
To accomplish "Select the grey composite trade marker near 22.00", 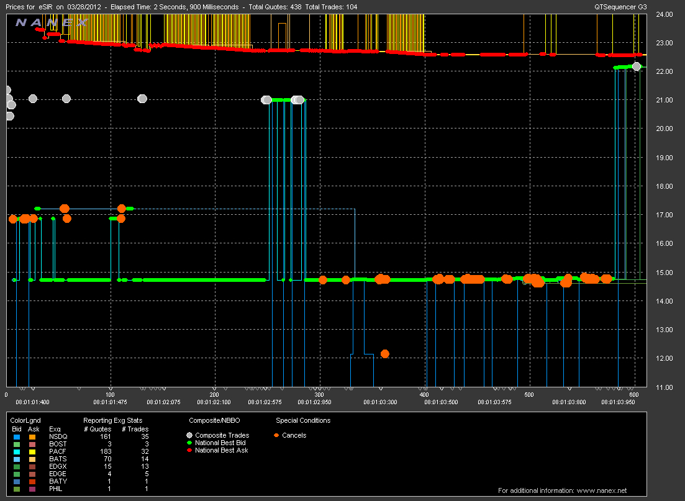I will [x=637, y=66].
